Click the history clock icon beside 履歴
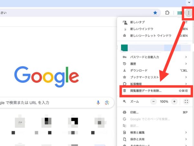This screenshot has width=194, height=146. coord(124,64)
